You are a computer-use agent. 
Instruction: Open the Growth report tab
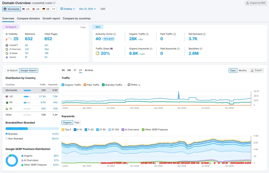(x=51, y=19)
